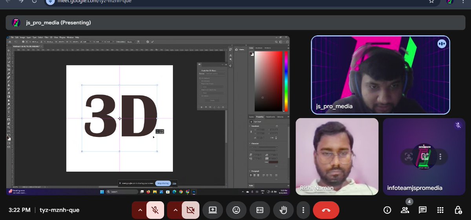The width and height of the screenshot is (471, 220).
Task: Select the Clone Stamp tool
Action: point(9,85)
